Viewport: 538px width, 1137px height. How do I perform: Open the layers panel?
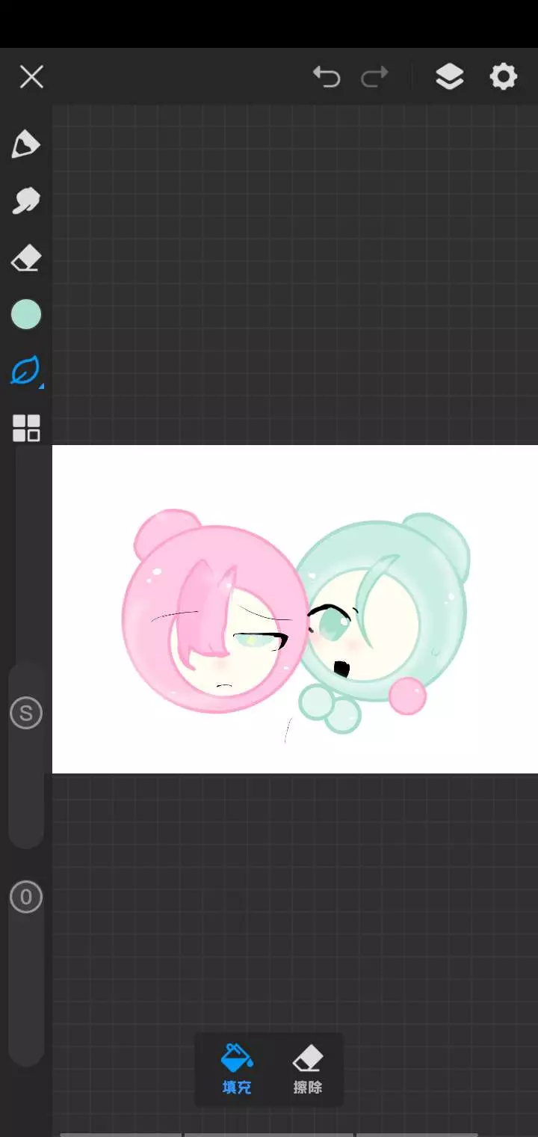click(449, 76)
